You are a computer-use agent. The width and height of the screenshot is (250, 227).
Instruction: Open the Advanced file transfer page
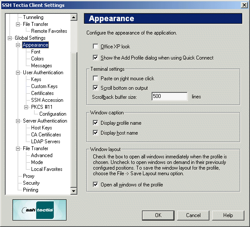click(x=42, y=155)
